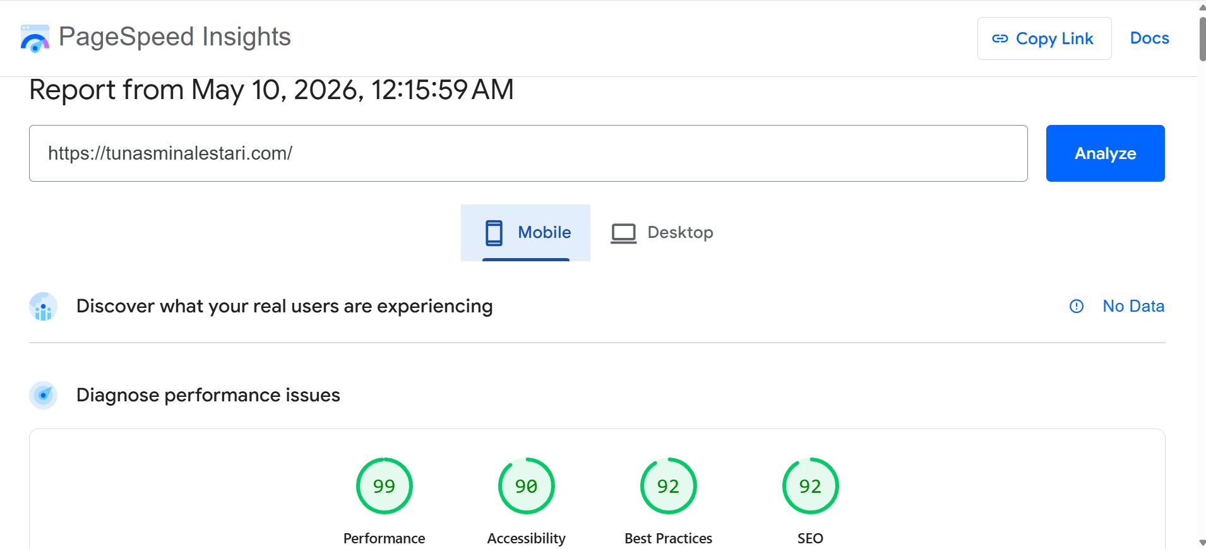The width and height of the screenshot is (1206, 549).
Task: Click the Best Practices label
Action: pyautogui.click(x=668, y=538)
